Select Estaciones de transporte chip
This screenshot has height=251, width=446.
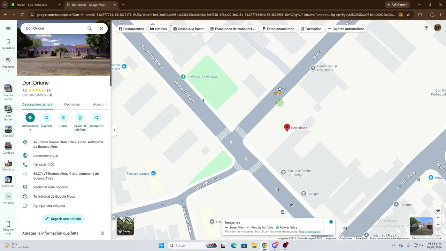(233, 29)
